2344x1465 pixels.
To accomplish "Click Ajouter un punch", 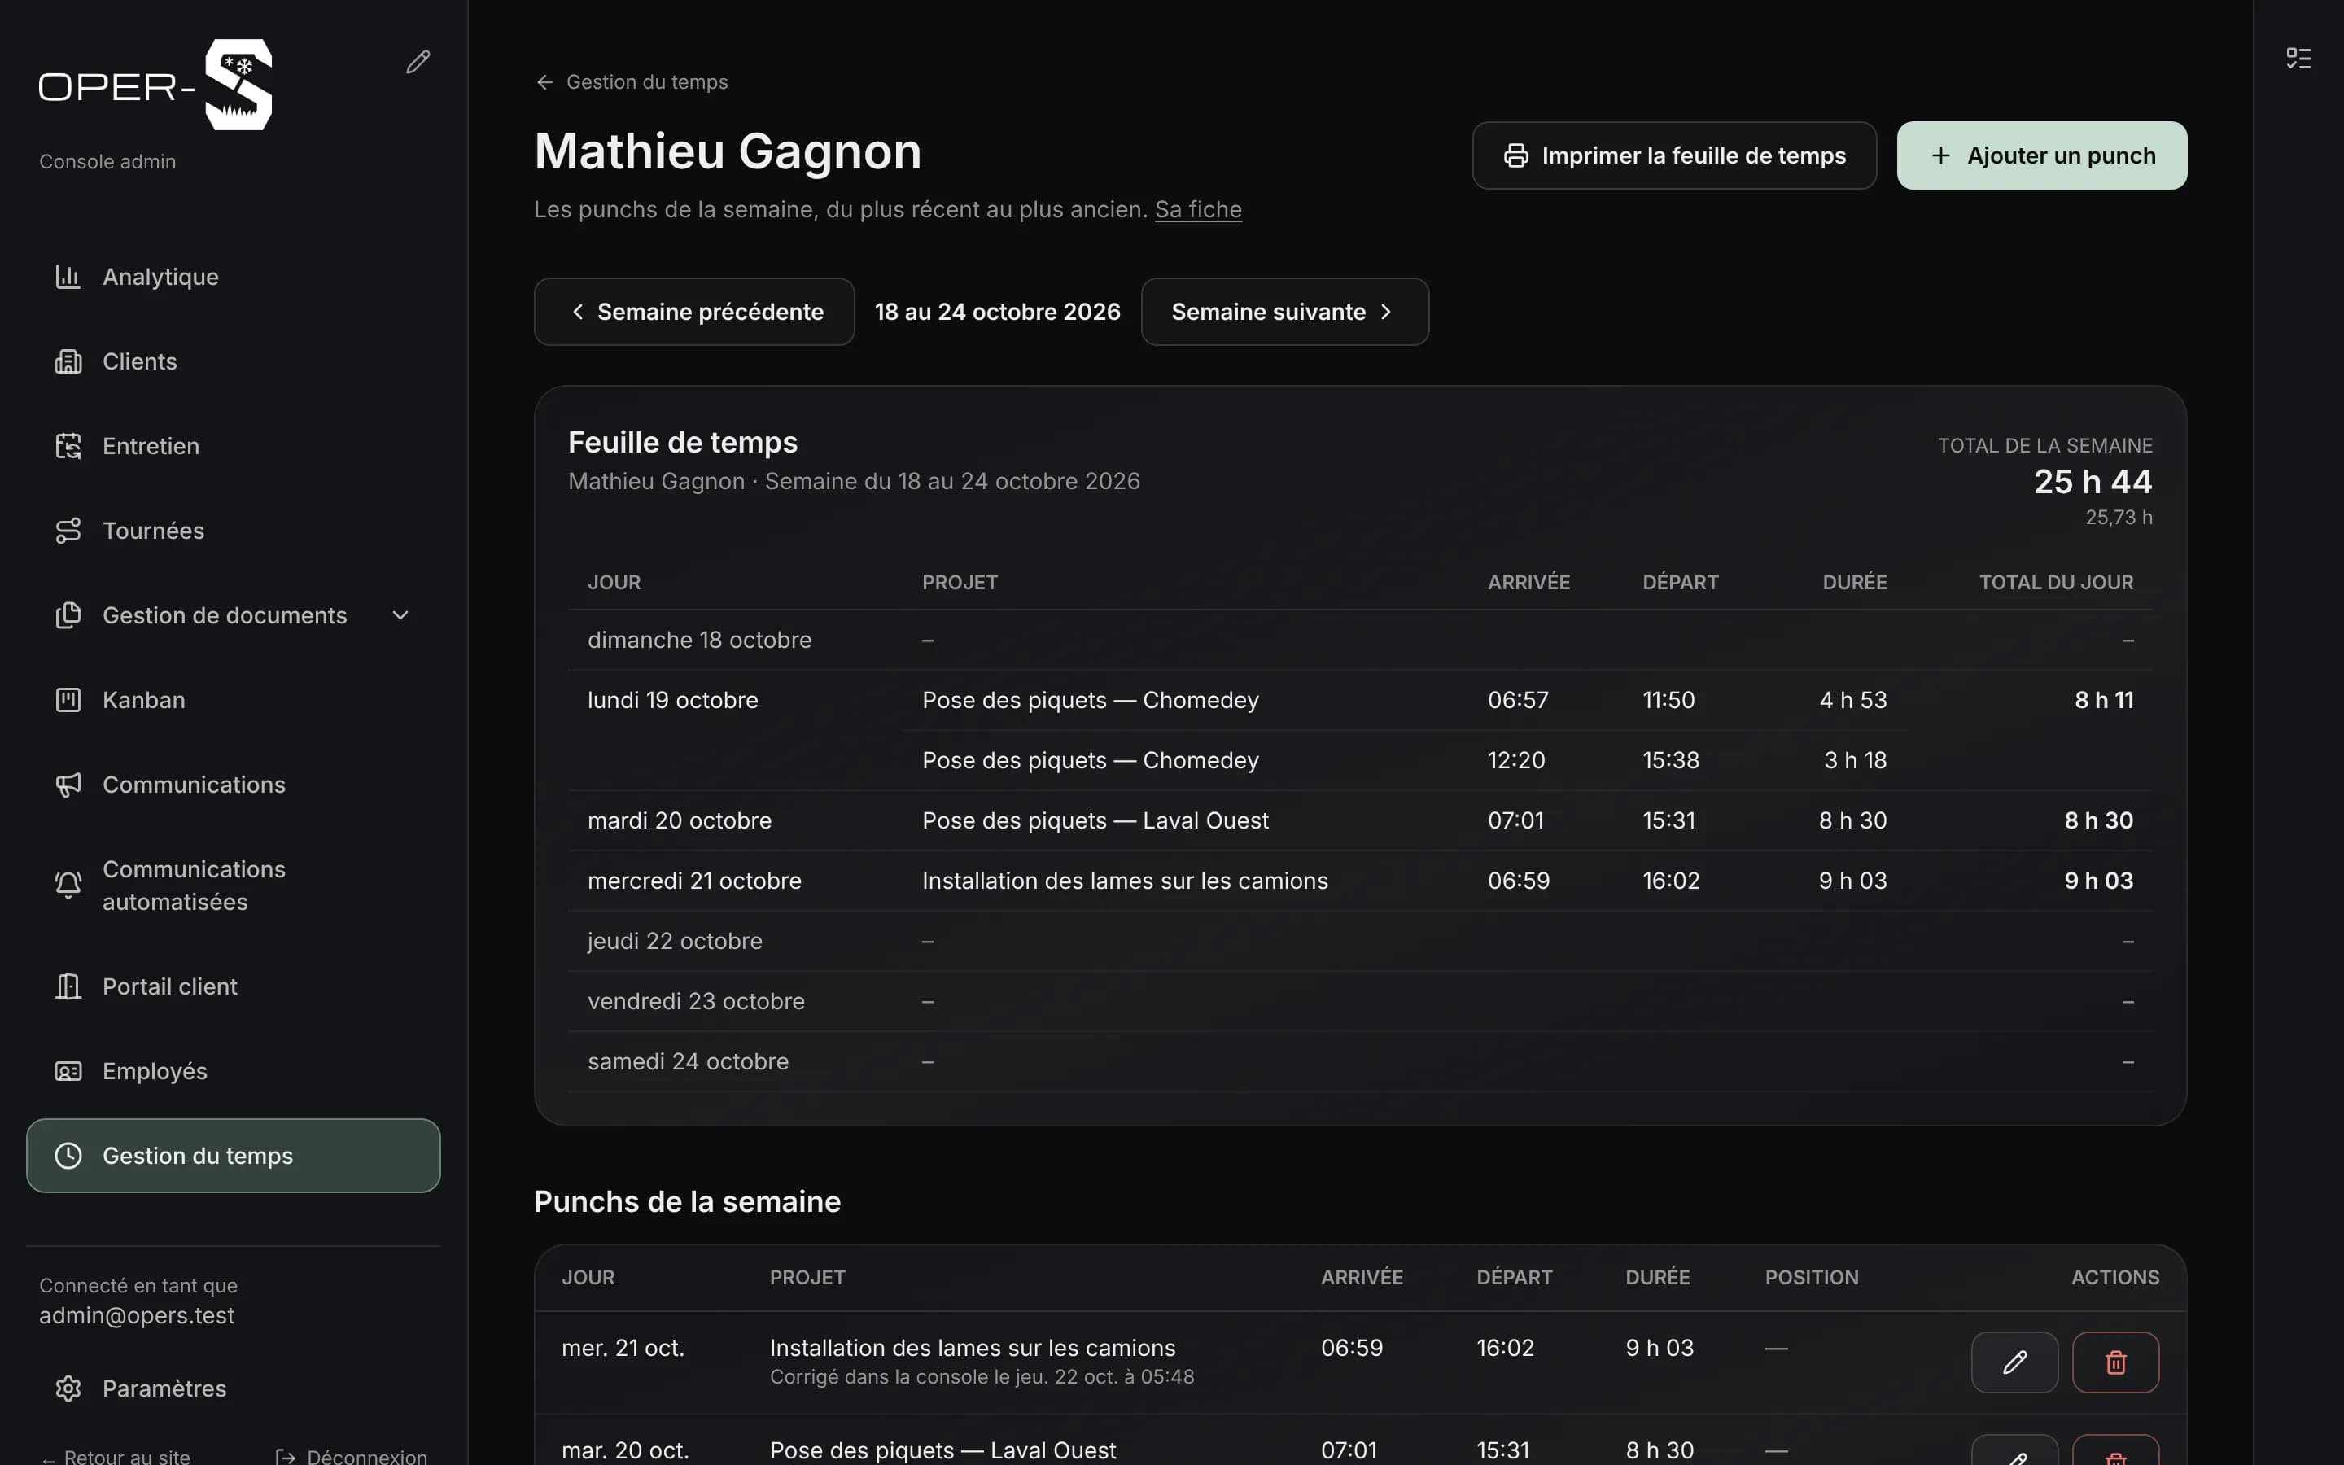I will [x=2042, y=155].
